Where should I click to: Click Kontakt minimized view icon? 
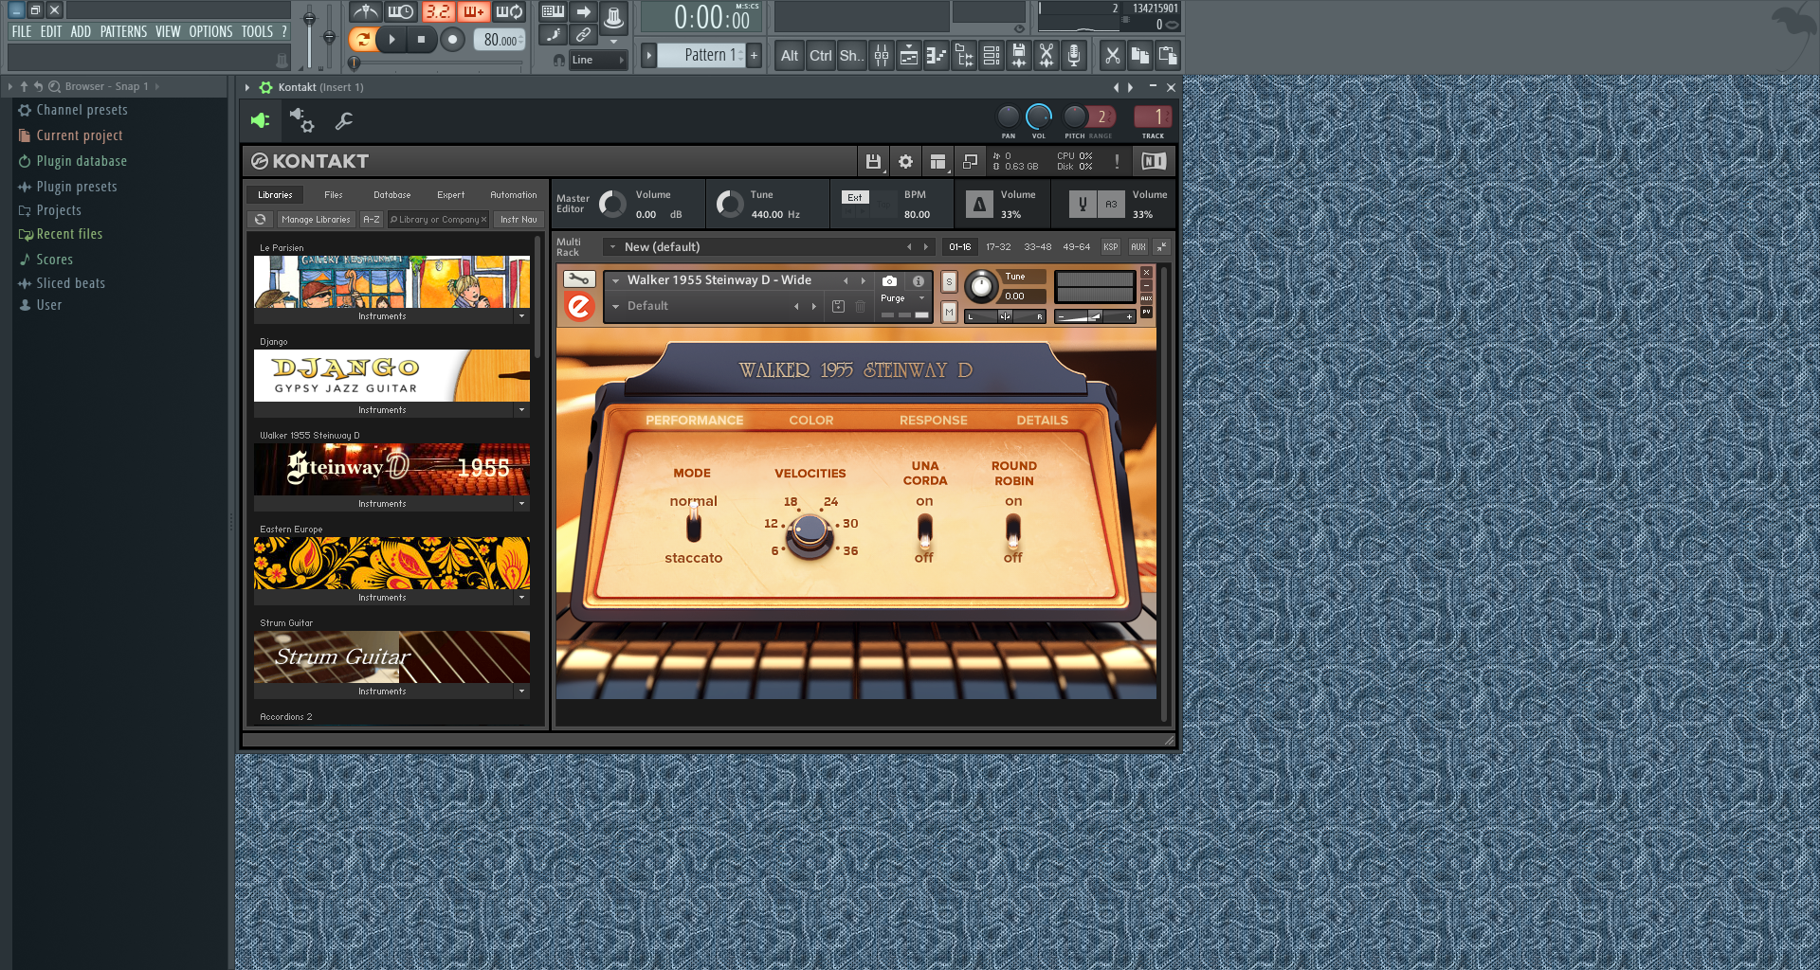(970, 162)
